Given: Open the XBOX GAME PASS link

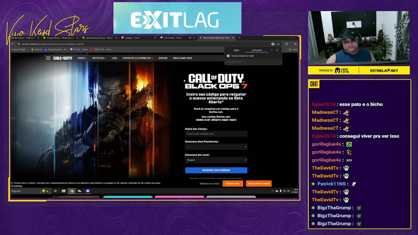Looking at the screenshot, I should point(182,58).
